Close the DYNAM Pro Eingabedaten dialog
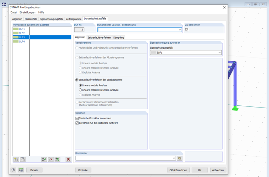 [x=224, y=7]
